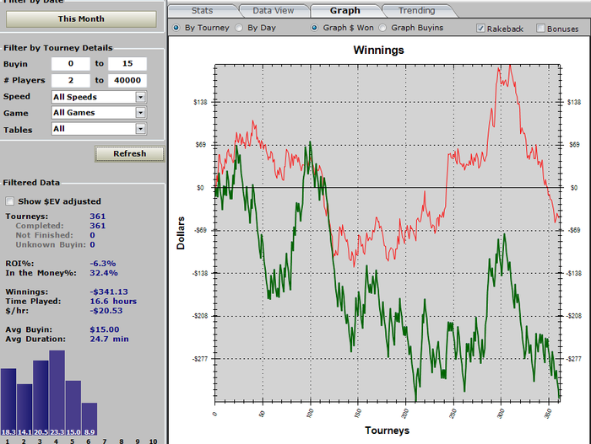The height and width of the screenshot is (444, 591).
Task: Uncheck the Rakeback checkbox
Action: 480,28
